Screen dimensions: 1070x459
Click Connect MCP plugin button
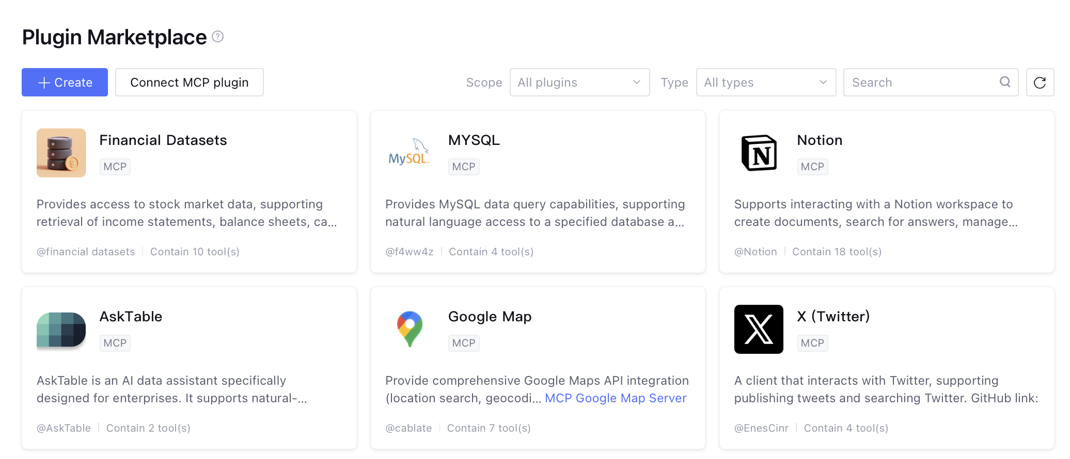coord(189,83)
